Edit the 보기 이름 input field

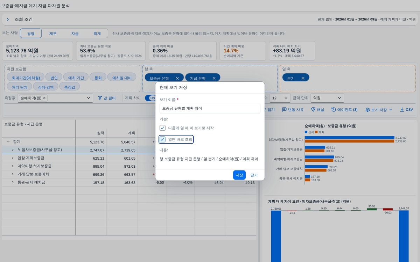(210, 108)
